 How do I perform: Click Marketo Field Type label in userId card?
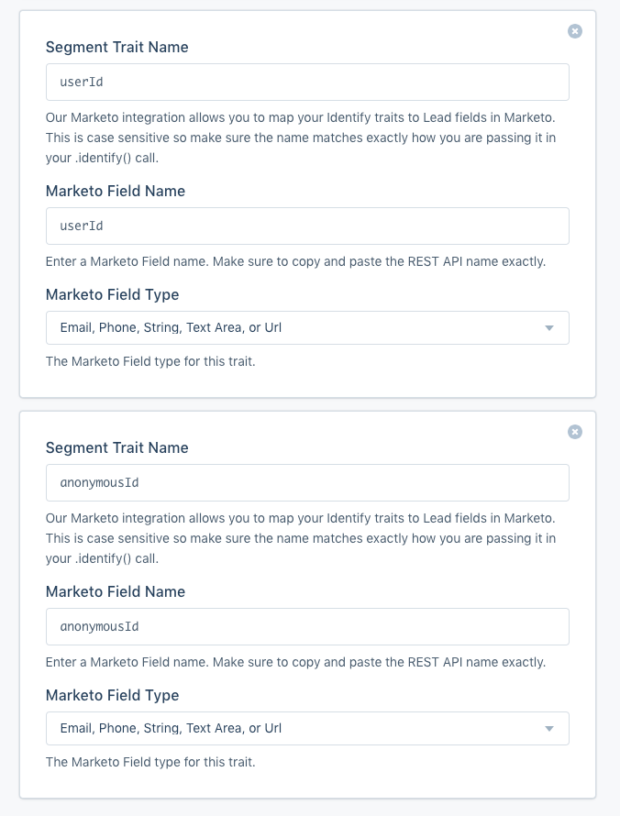tap(113, 294)
